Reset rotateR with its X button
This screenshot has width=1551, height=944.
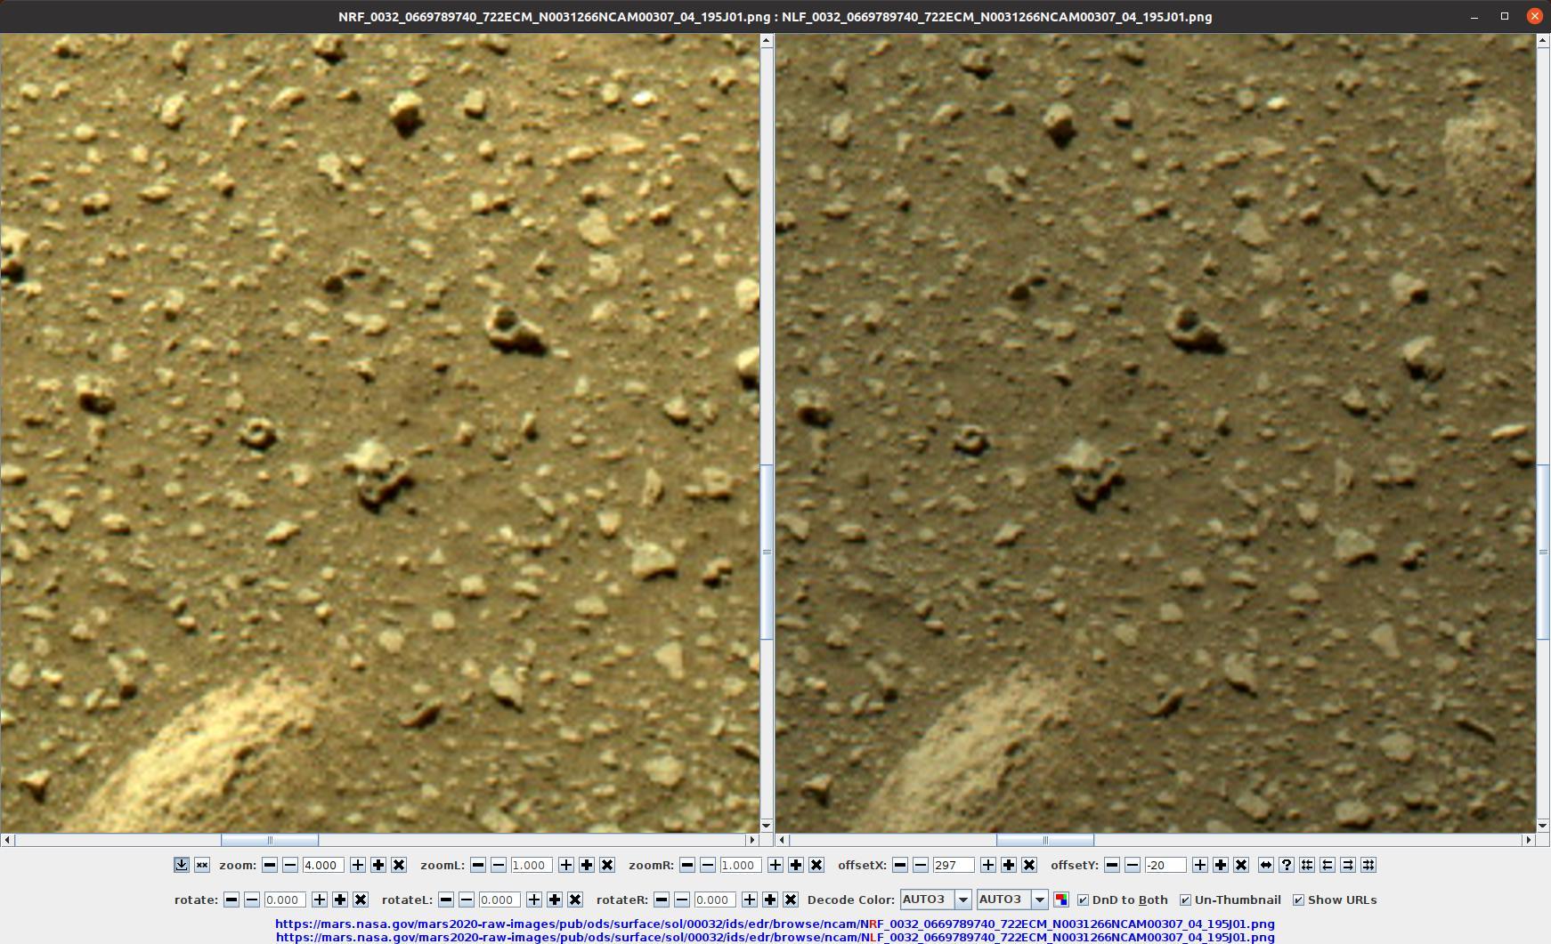[x=791, y=900]
